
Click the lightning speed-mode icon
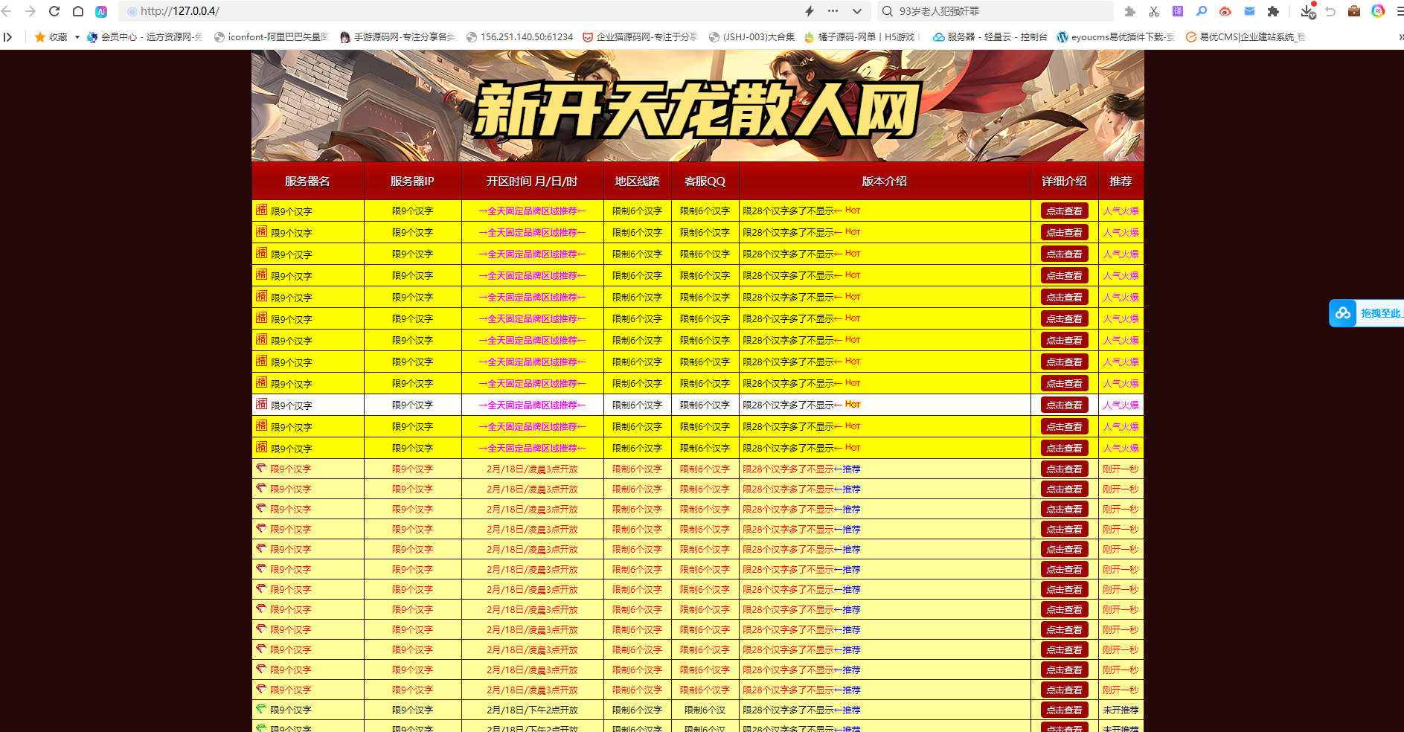[810, 11]
